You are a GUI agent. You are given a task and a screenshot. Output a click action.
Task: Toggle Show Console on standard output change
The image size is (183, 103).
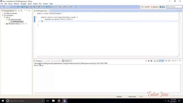coord(160,61)
